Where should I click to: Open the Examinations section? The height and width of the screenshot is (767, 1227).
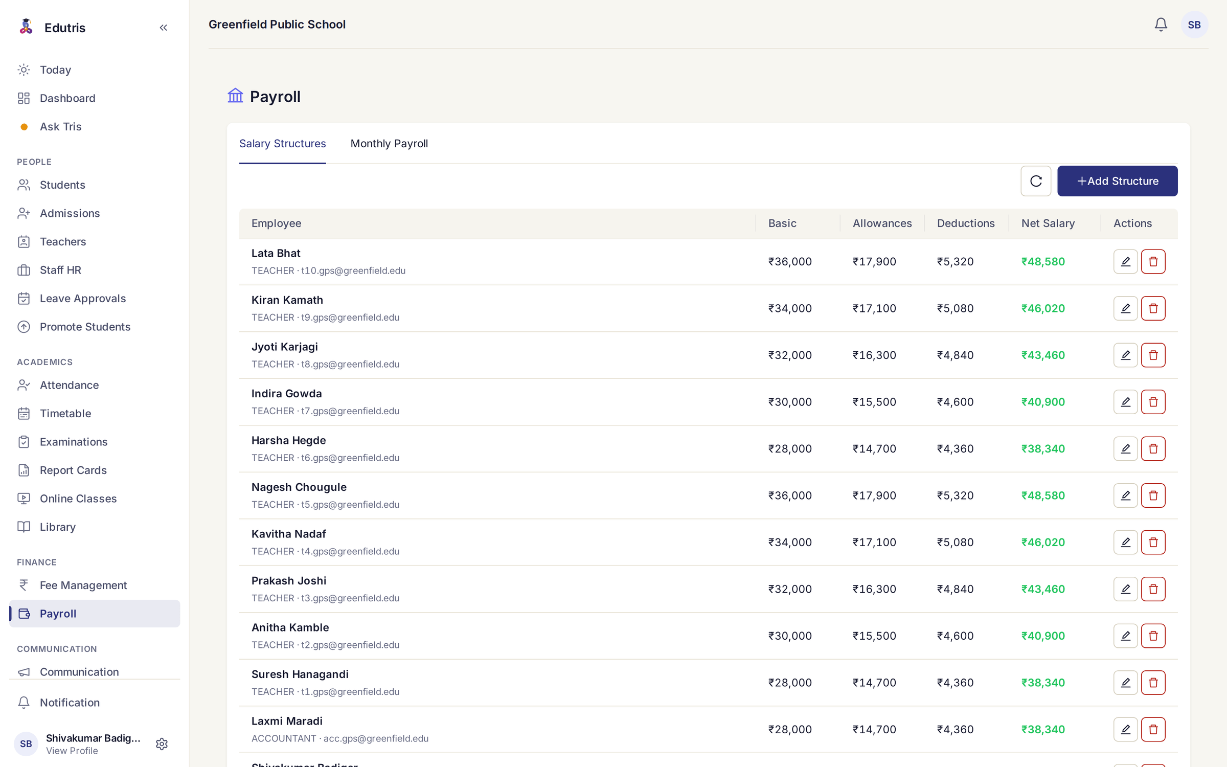point(95,442)
